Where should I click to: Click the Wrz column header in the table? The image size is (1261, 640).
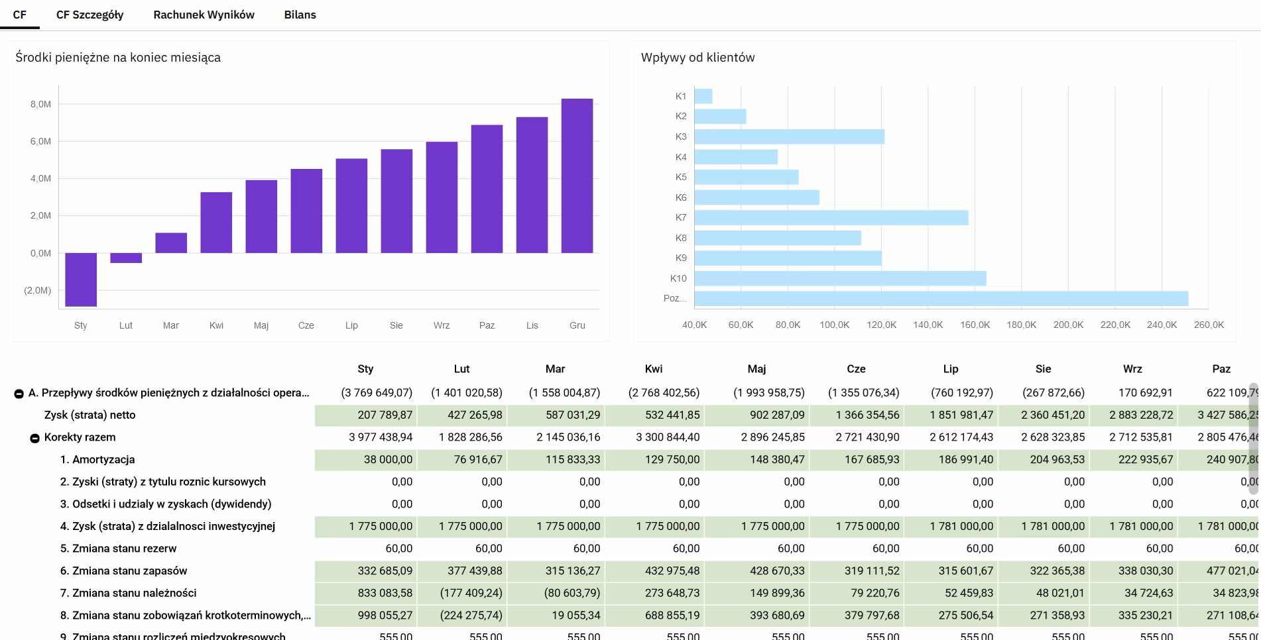point(1132,369)
